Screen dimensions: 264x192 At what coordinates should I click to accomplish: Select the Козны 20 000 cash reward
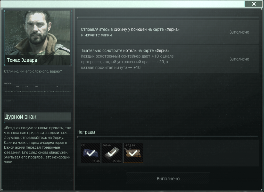coord(112,153)
